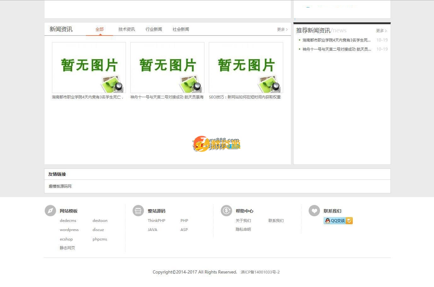Click 更多 next to 新闻资讯
The height and width of the screenshot is (287, 434).
[x=281, y=29]
